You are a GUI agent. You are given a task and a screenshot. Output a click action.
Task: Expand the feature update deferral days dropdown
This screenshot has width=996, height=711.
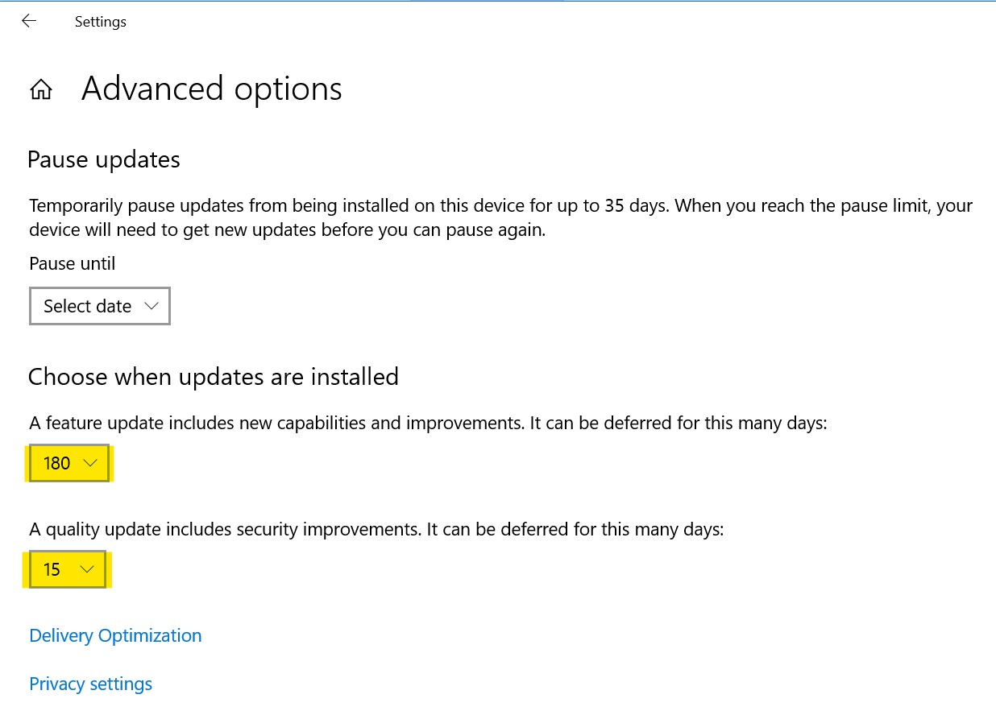pos(68,463)
